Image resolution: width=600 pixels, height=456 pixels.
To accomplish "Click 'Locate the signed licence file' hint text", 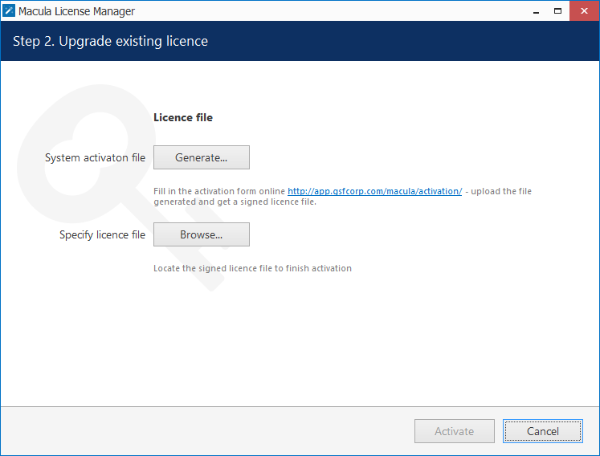I will point(252,269).
